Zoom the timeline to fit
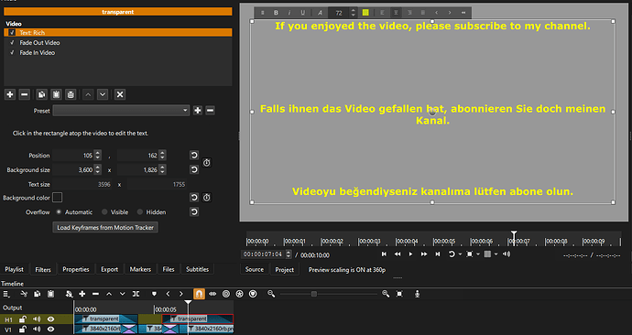 (399, 294)
